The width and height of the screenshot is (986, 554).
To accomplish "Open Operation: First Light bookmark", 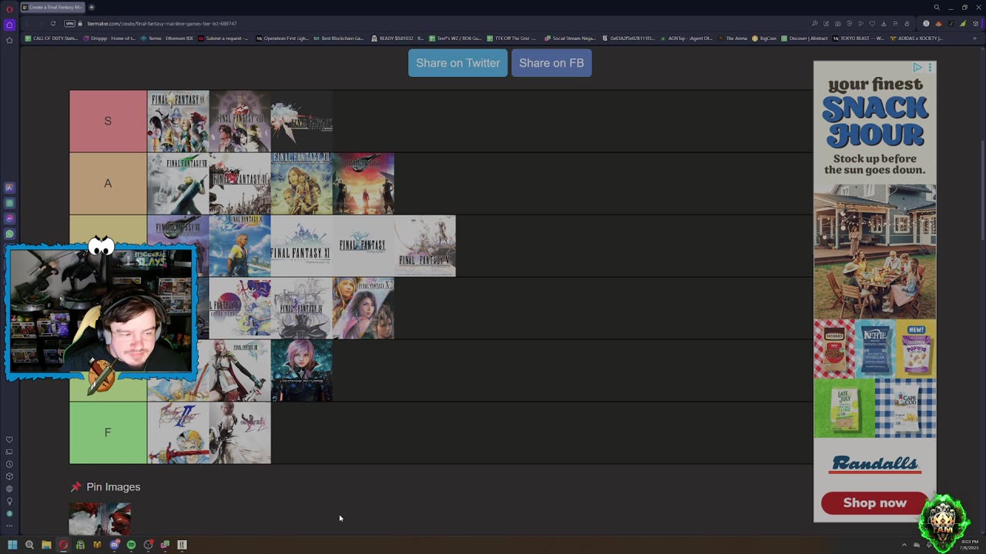I will click(282, 38).
